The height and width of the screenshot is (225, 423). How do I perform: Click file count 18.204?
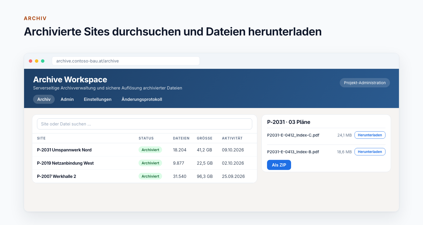tap(180, 150)
